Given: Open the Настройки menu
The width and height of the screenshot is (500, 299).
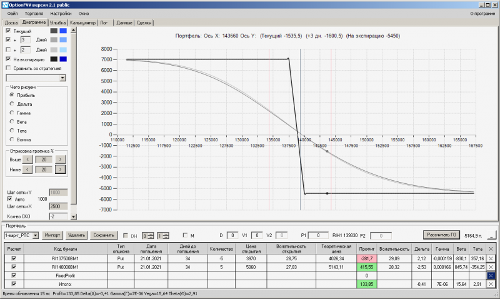Looking at the screenshot, I should 61,13.
